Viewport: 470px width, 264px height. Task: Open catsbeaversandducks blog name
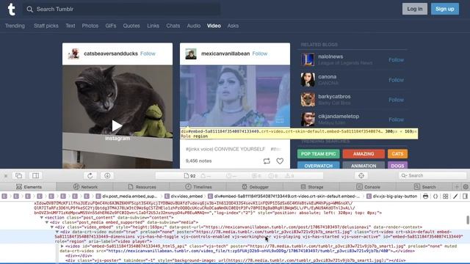pos(111,54)
